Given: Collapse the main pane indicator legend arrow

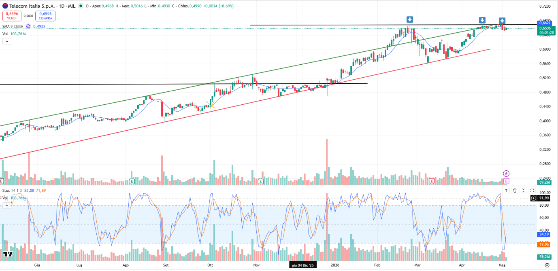Looking at the screenshot, I should (x=6, y=42).
